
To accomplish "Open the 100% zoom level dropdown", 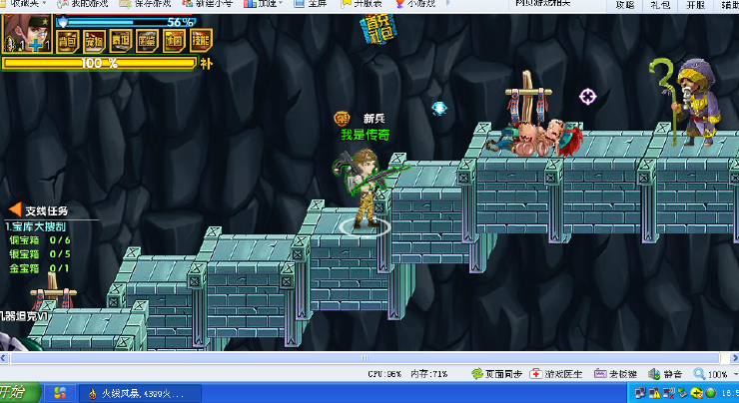I will point(715,374).
